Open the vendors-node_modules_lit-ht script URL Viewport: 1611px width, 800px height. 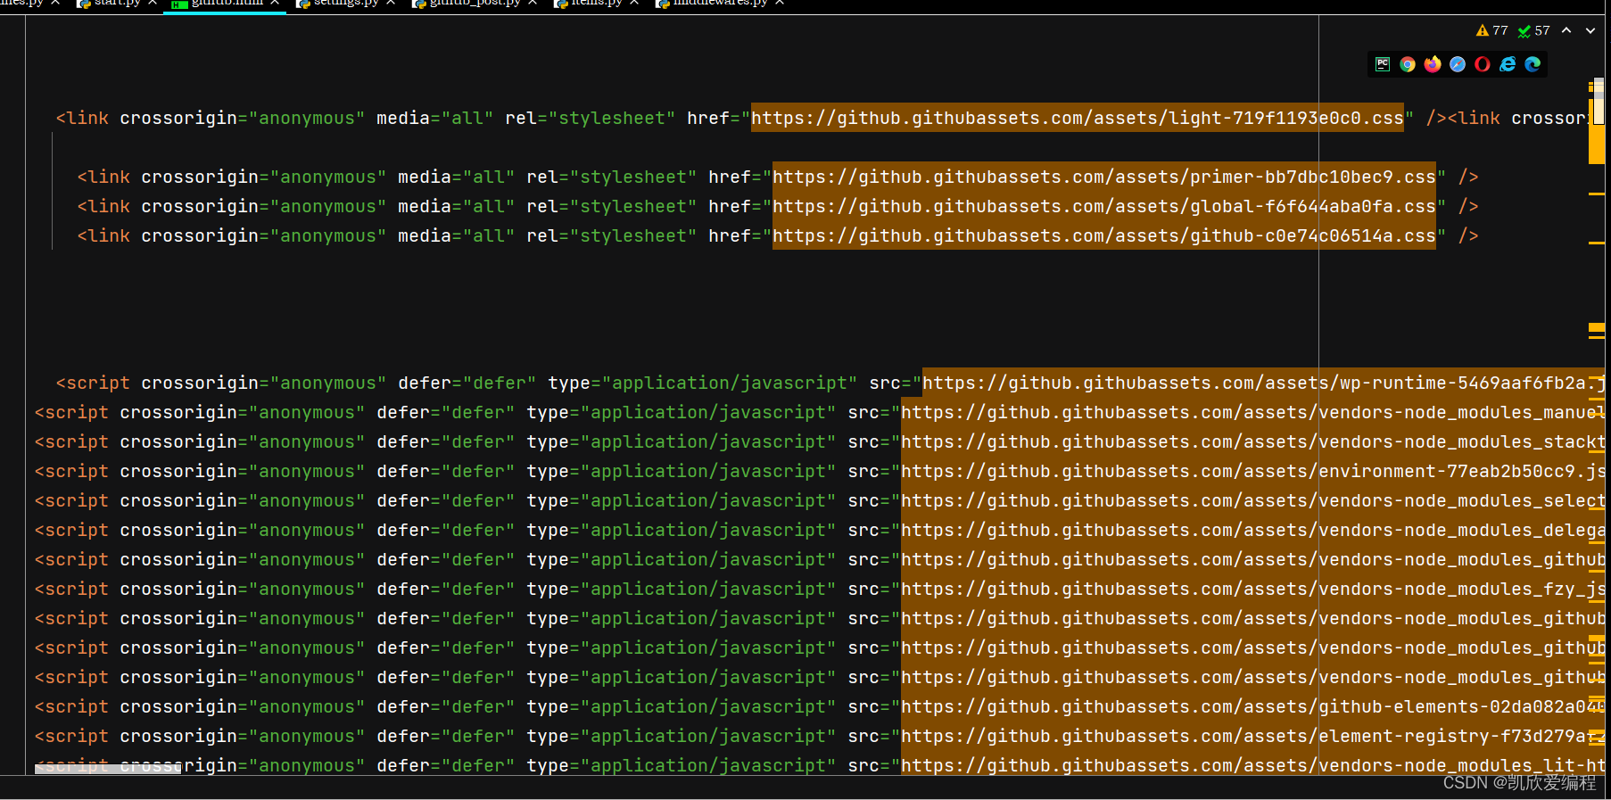pos(1252,765)
